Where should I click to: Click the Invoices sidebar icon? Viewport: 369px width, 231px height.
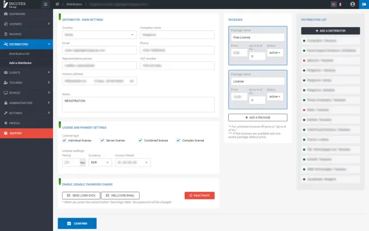tap(6, 34)
